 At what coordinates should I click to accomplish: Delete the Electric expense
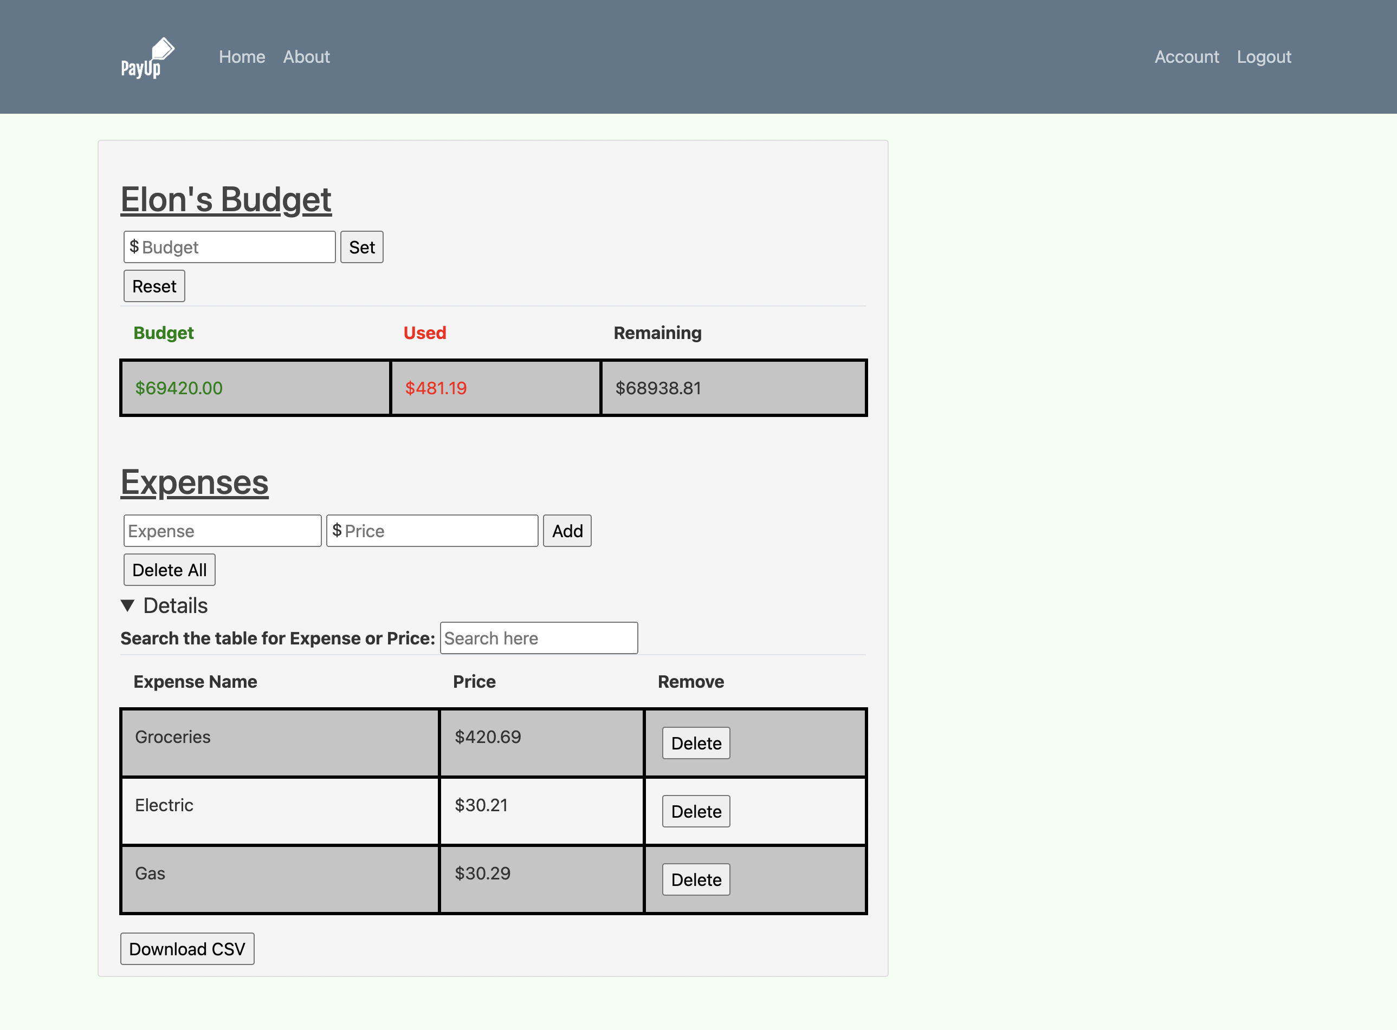coord(695,811)
